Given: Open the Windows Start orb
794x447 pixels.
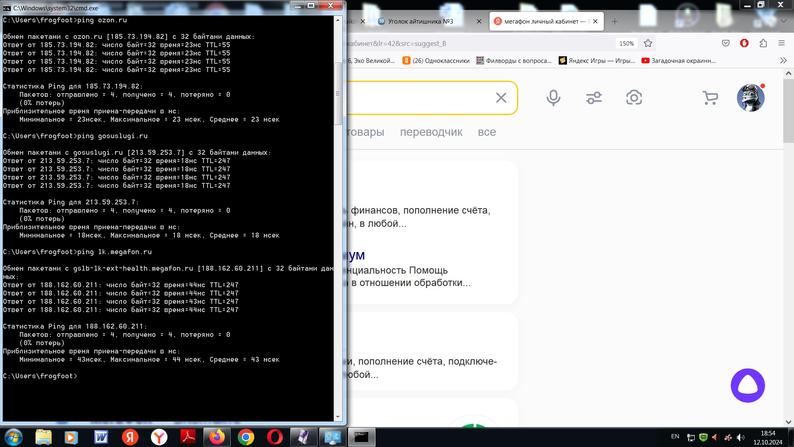Looking at the screenshot, I should (13, 437).
